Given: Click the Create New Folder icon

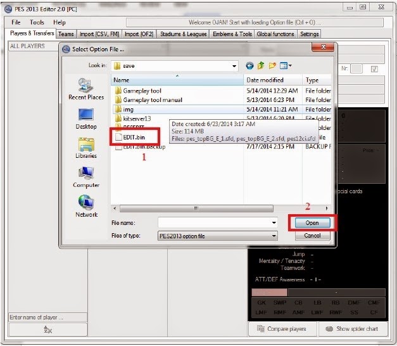Looking at the screenshot, I should [x=272, y=66].
